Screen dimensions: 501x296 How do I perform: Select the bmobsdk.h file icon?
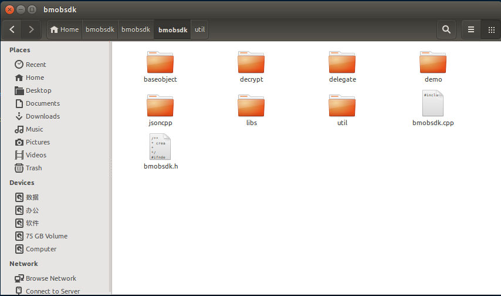click(x=160, y=147)
